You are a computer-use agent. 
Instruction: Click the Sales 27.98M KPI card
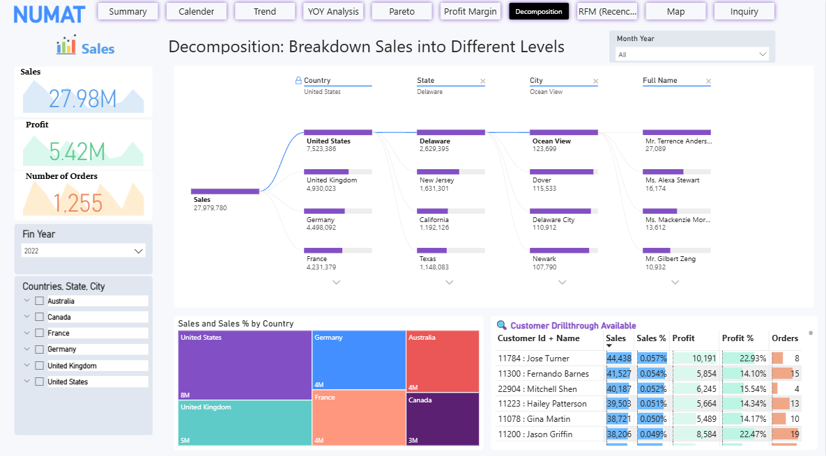[x=83, y=91]
